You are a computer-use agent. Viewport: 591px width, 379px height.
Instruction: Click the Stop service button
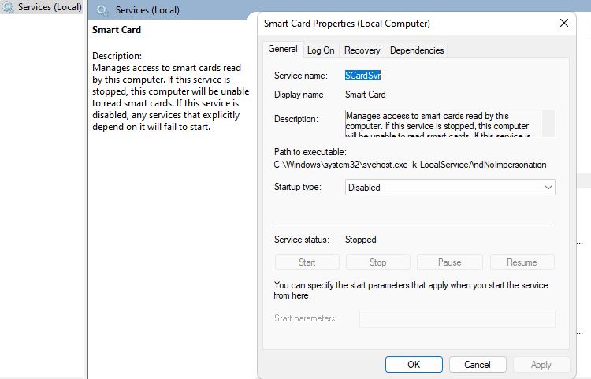tap(378, 262)
